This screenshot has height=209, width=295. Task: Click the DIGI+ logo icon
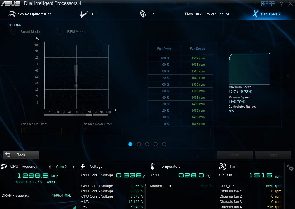[x=189, y=14]
